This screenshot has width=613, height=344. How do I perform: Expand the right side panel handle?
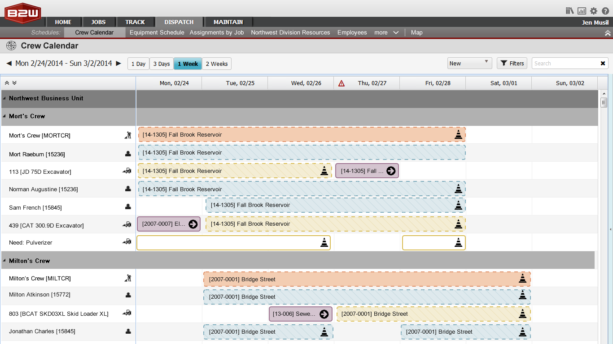pyautogui.click(x=610, y=229)
